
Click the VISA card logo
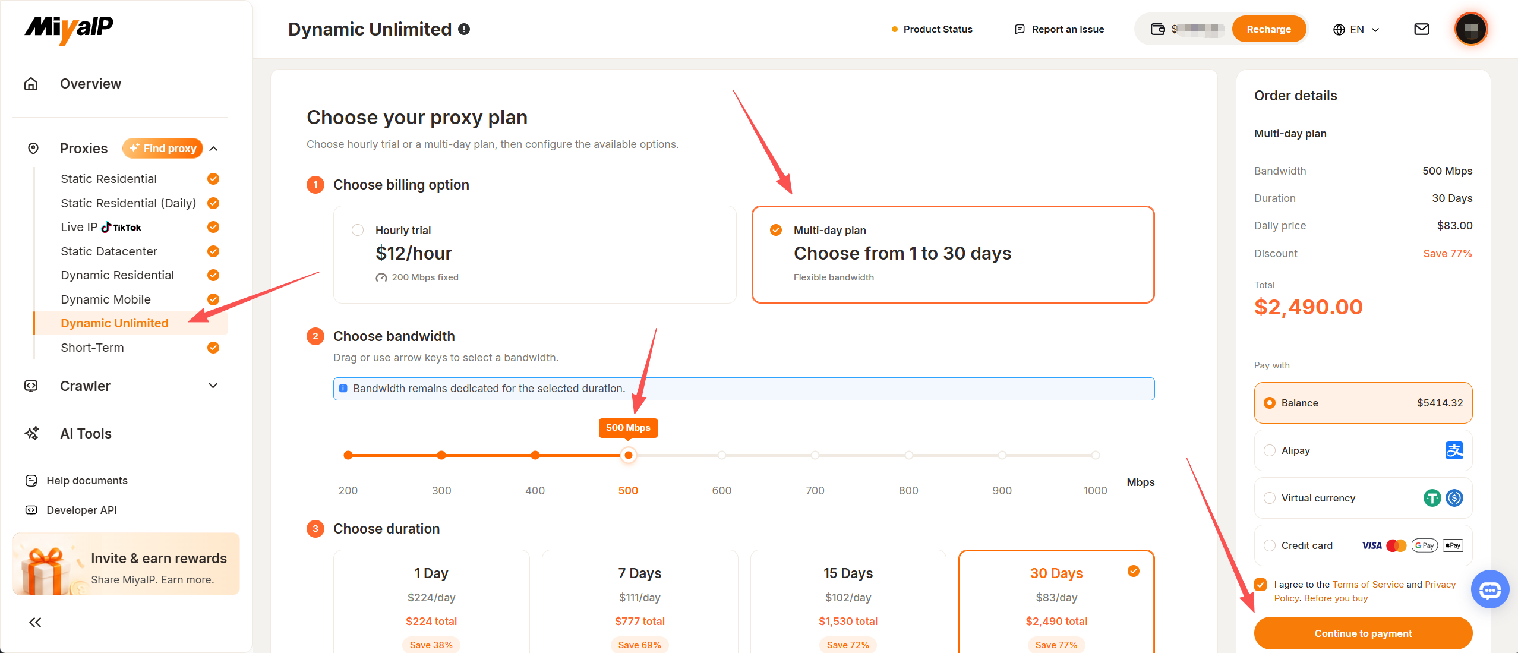tap(1371, 545)
